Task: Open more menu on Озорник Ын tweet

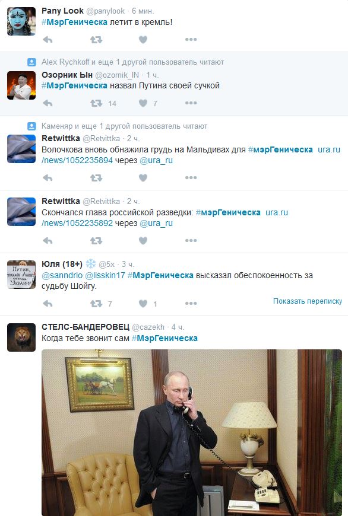Action: (191, 103)
